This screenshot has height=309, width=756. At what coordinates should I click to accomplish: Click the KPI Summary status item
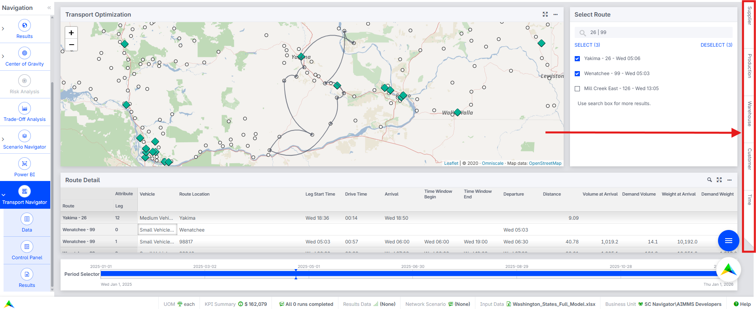pos(236,304)
